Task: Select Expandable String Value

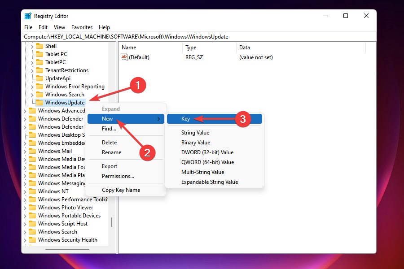Action: tap(215, 182)
